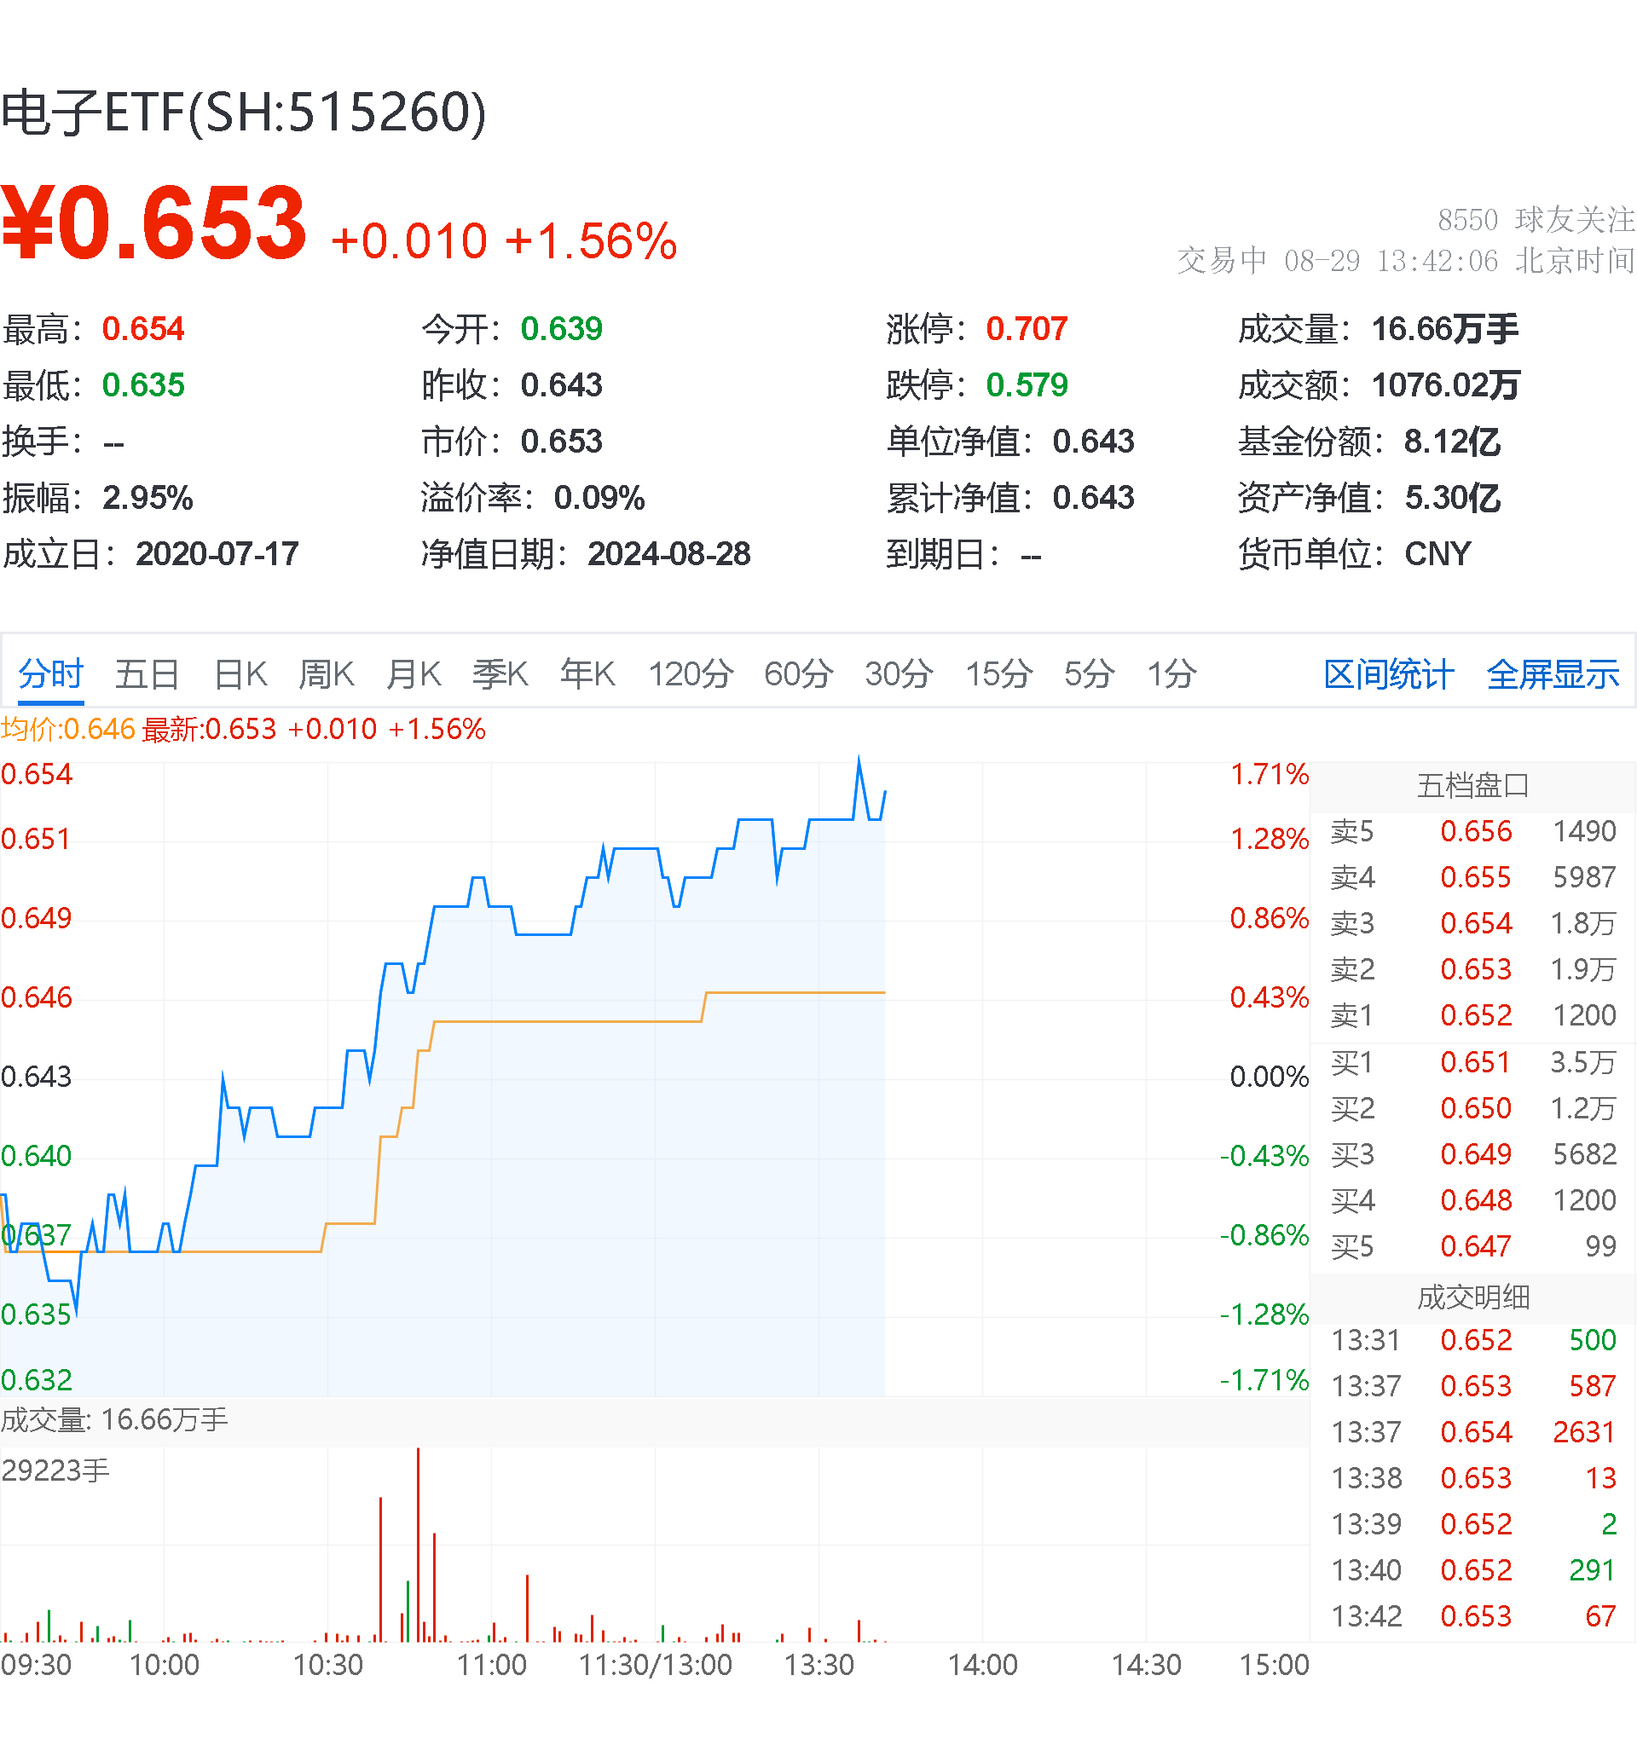Click the 8550 球友关注 follower count

(x=1536, y=220)
